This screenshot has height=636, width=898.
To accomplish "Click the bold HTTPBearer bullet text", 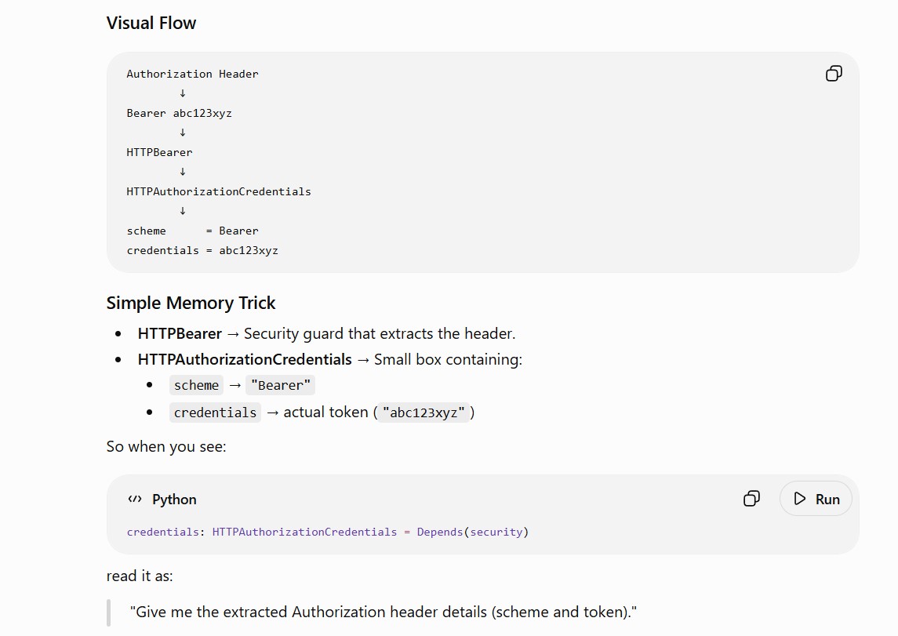I will pyautogui.click(x=180, y=333).
